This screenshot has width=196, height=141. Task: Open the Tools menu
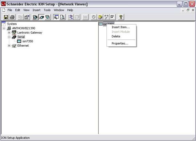click(x=47, y=10)
